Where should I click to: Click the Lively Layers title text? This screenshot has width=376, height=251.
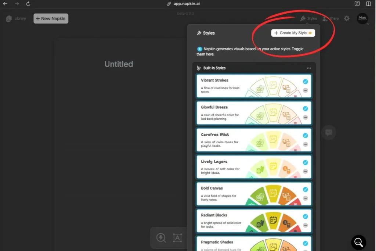(x=214, y=161)
